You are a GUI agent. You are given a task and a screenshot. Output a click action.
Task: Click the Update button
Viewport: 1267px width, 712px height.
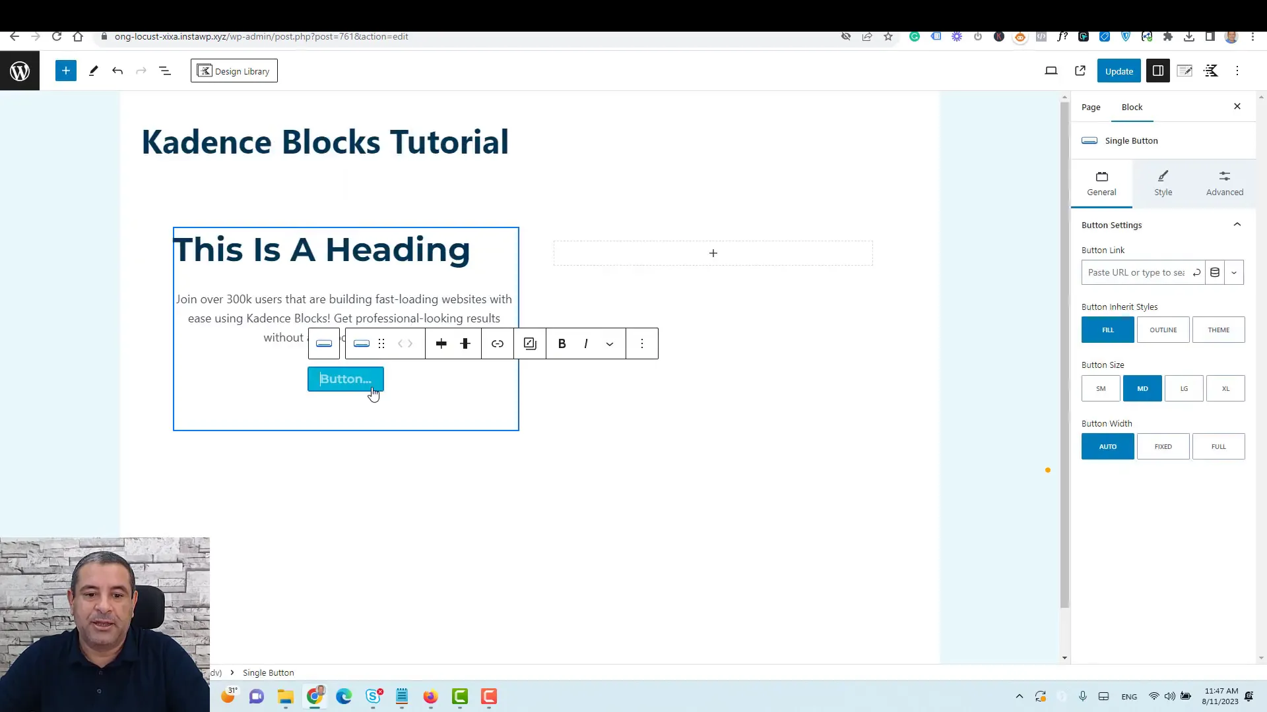coord(1119,71)
